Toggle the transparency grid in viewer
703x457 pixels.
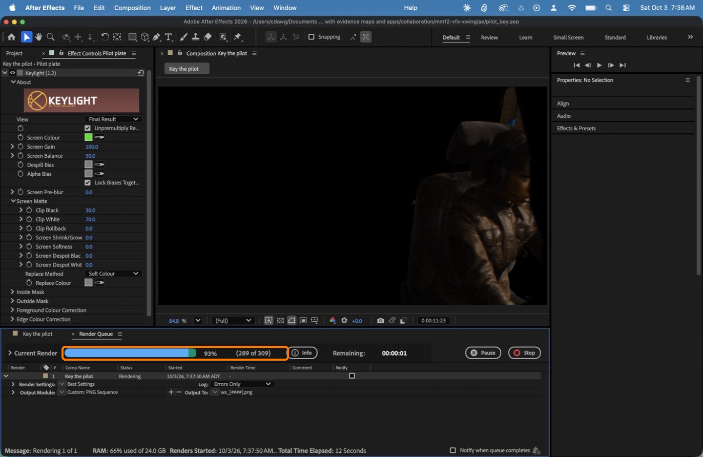tap(280, 321)
